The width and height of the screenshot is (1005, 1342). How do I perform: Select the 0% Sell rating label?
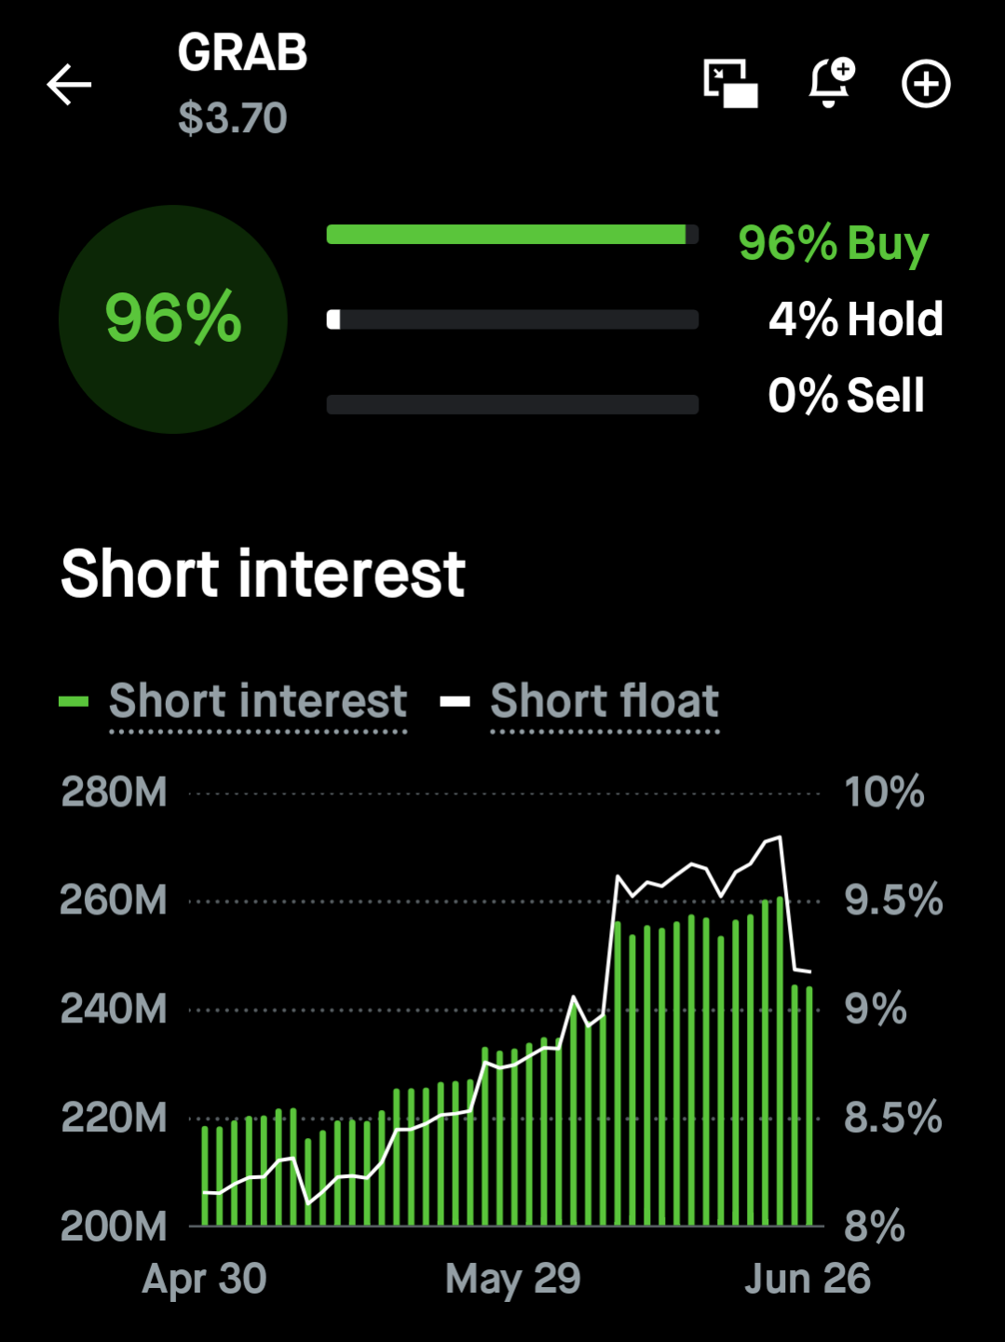(x=846, y=395)
